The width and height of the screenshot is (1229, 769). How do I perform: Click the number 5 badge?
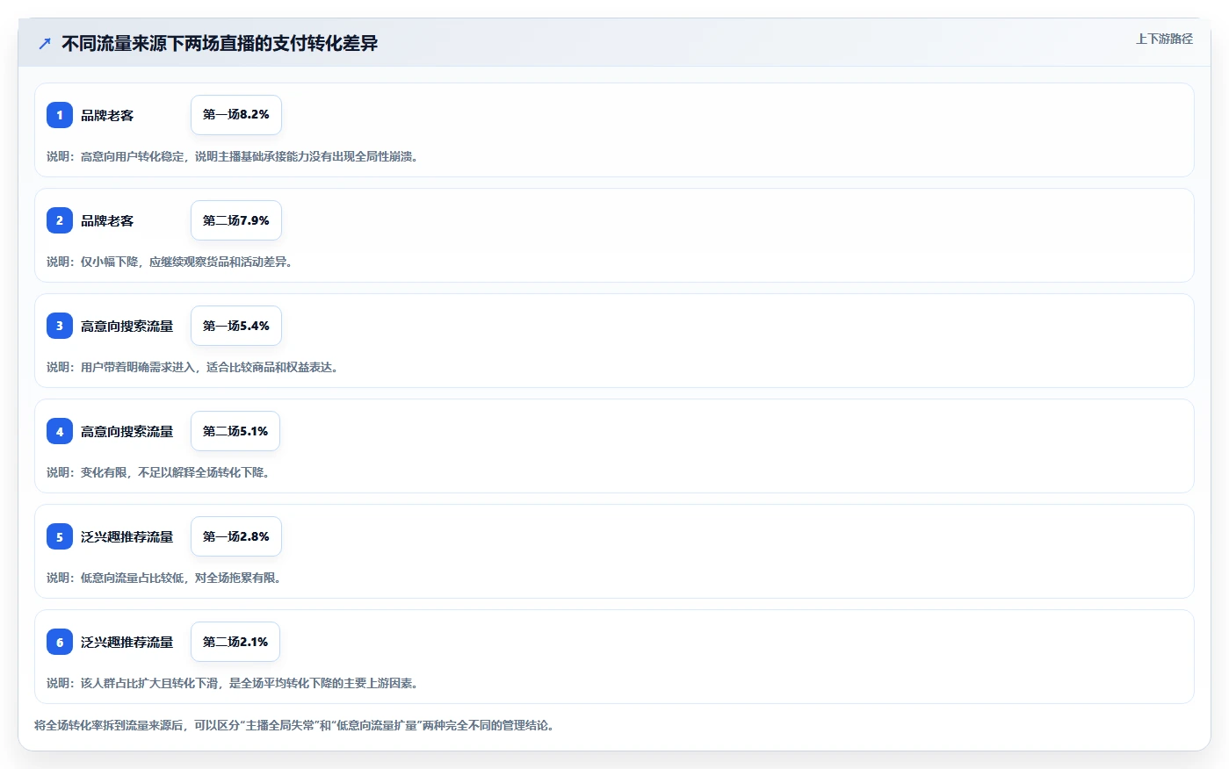coord(60,536)
